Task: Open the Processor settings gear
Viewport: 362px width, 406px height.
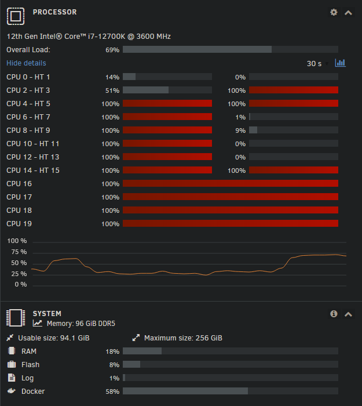Action: point(334,12)
